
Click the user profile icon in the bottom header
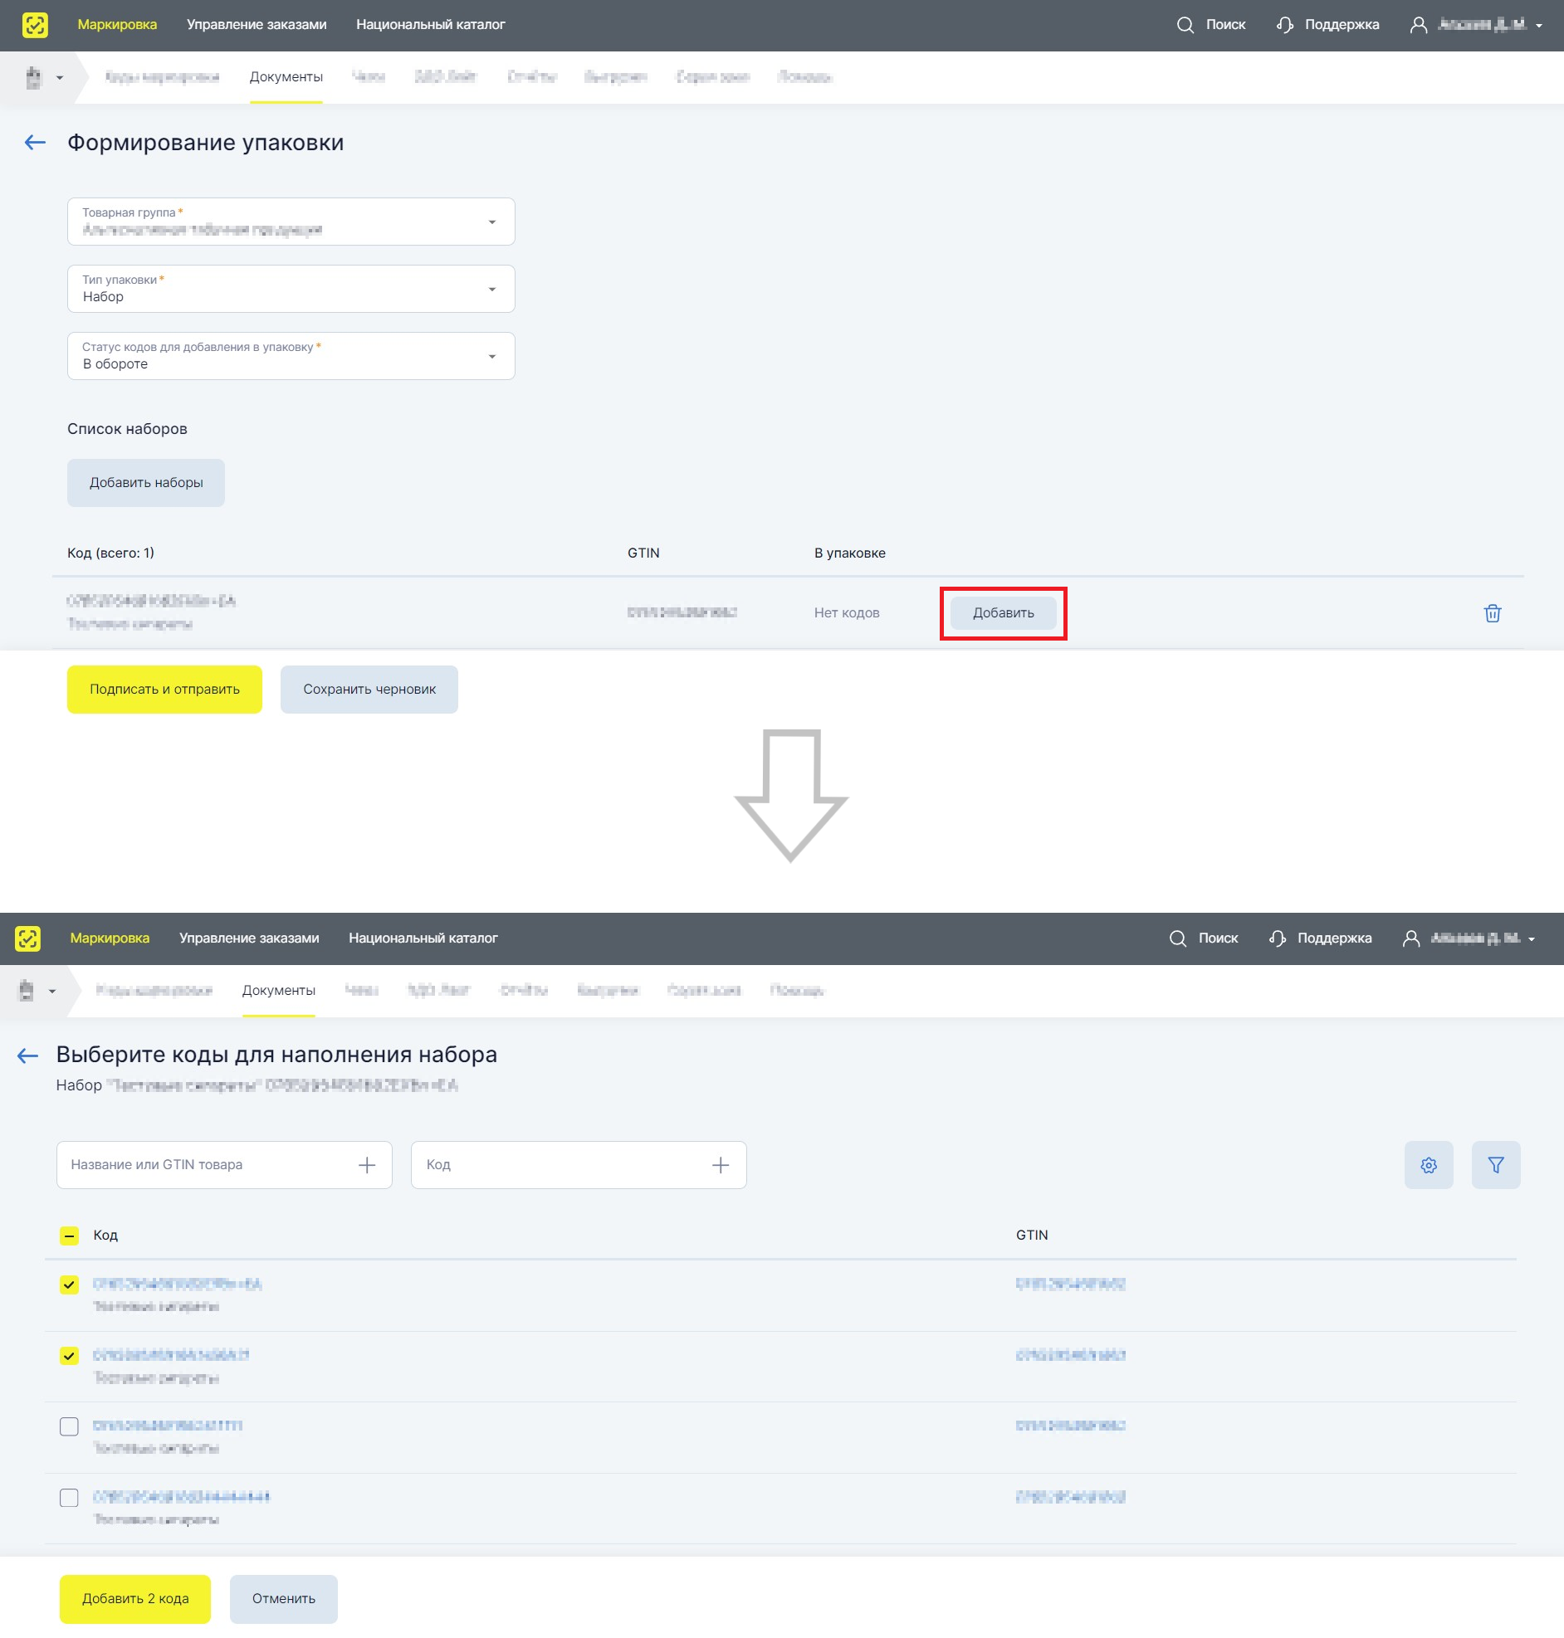(x=1410, y=938)
